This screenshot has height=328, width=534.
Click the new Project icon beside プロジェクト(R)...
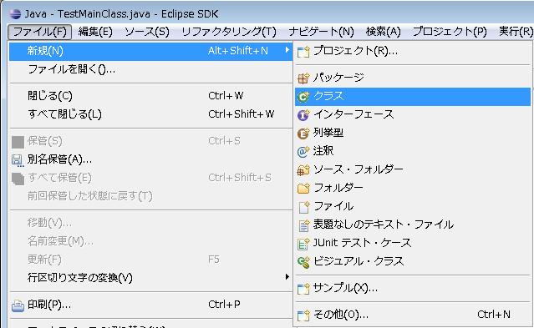pyautogui.click(x=303, y=52)
